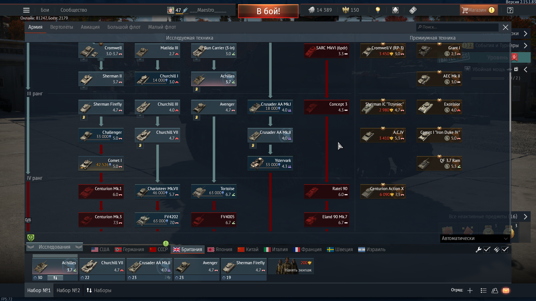Focus the Поиск search field
This screenshot has width=536, height=301.
point(457,27)
